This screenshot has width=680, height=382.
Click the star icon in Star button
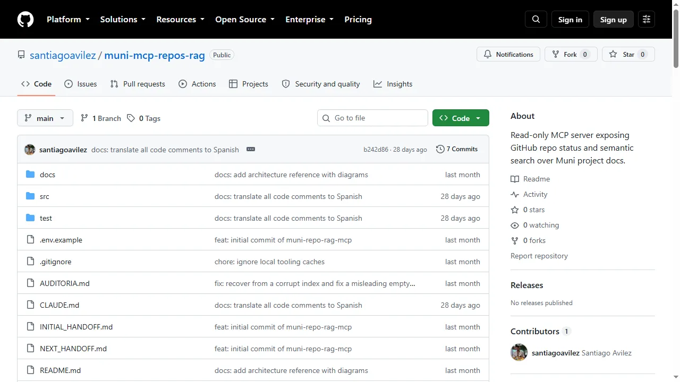pos(613,54)
